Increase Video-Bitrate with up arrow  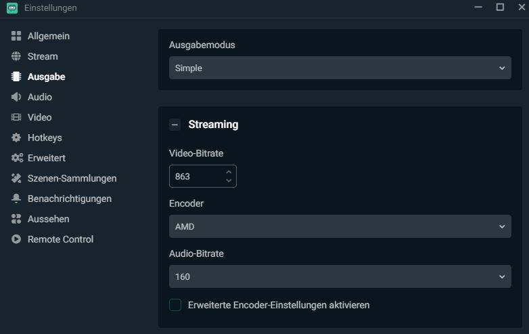point(229,172)
